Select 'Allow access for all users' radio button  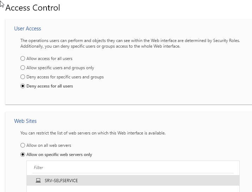click(x=23, y=59)
